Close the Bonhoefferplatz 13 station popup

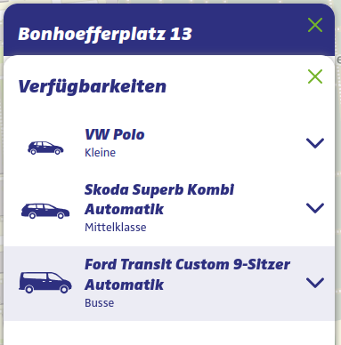(x=315, y=25)
